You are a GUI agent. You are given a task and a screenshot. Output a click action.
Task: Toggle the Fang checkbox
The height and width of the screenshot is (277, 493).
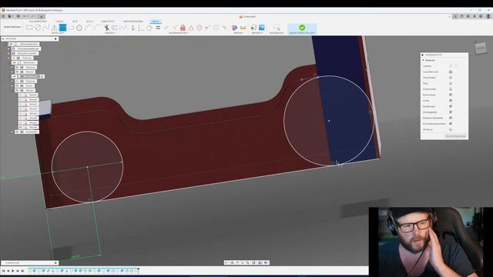tap(451, 83)
